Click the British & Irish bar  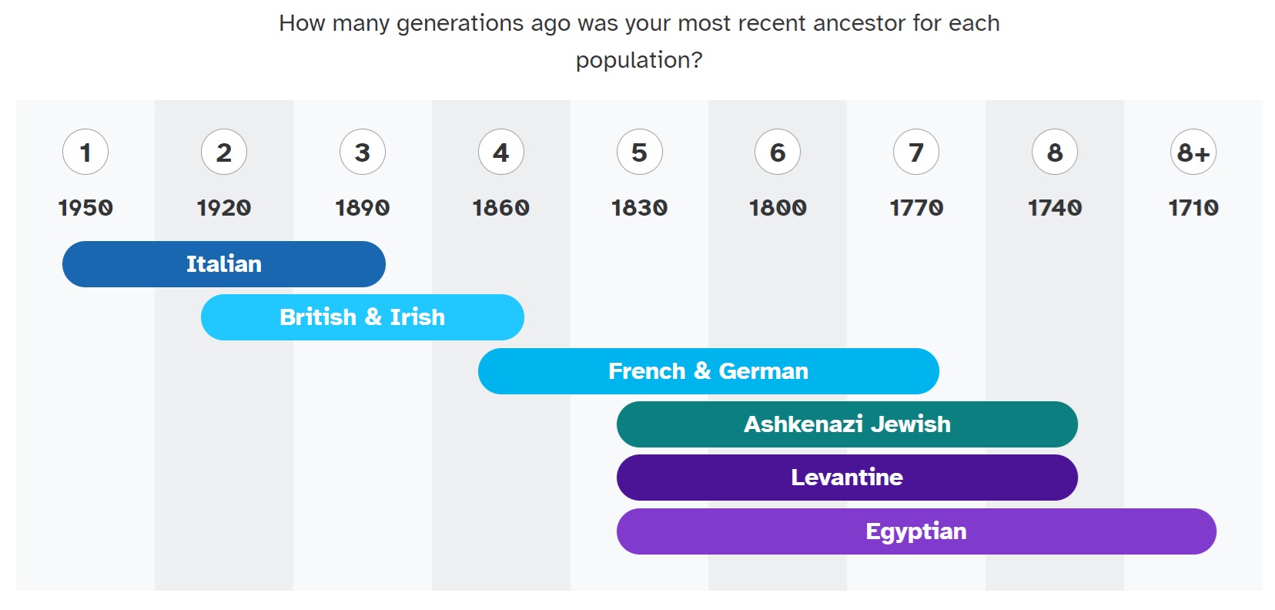pyautogui.click(x=363, y=317)
